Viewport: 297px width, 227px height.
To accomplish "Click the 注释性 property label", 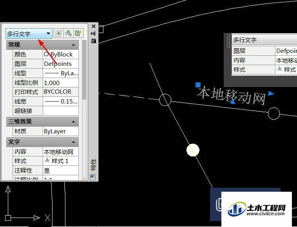I will (23, 171).
